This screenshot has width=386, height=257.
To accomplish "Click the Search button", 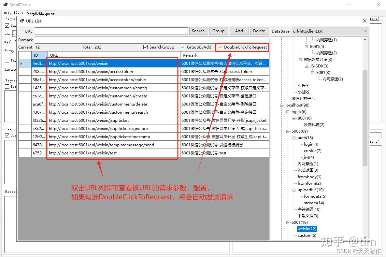I will [198, 31].
